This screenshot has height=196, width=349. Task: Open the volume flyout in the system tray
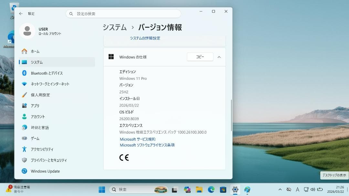(313, 190)
